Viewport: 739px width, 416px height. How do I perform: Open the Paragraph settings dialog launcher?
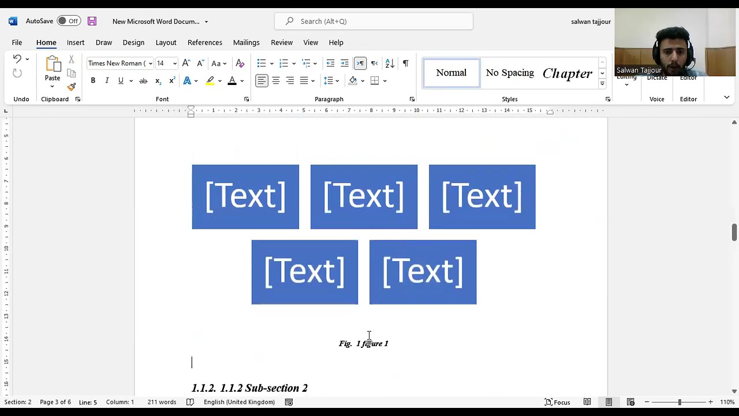[412, 99]
